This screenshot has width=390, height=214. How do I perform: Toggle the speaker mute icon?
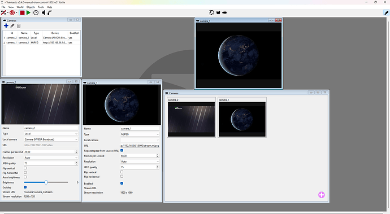(44, 12)
